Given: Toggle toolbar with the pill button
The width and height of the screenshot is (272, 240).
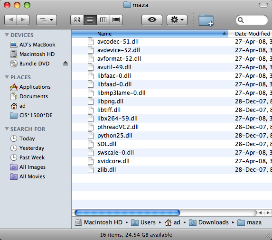Looking at the screenshot, I should (x=263, y=5).
